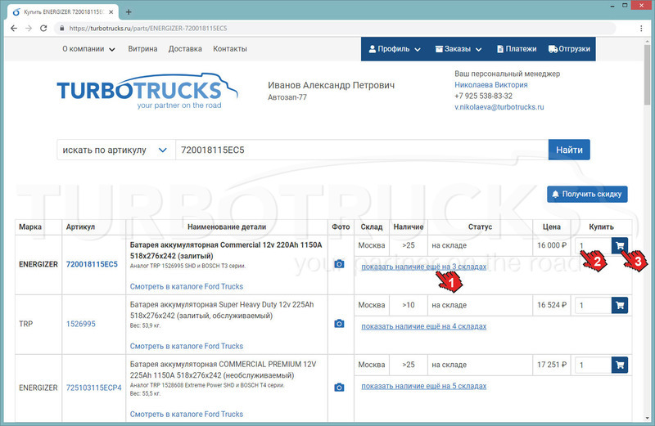Open article link 720018115EC5

(x=92, y=264)
